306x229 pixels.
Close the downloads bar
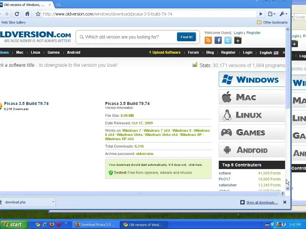point(285,202)
